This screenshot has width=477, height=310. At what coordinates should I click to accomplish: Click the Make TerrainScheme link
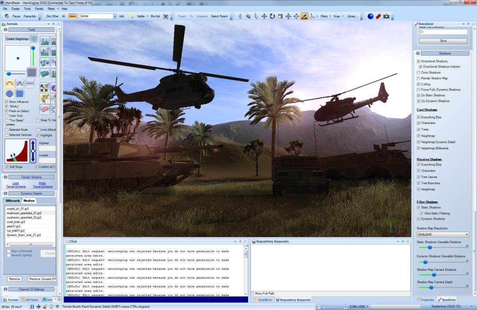tap(43, 185)
